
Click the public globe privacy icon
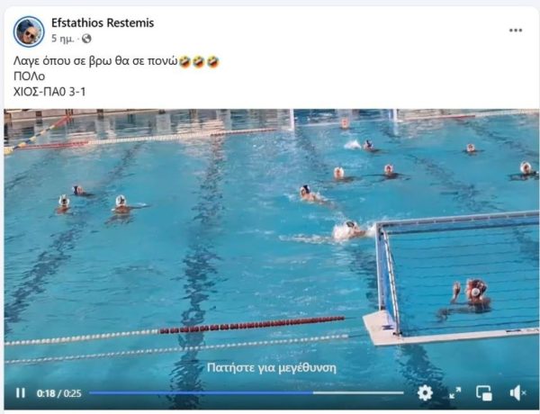pos(86,39)
